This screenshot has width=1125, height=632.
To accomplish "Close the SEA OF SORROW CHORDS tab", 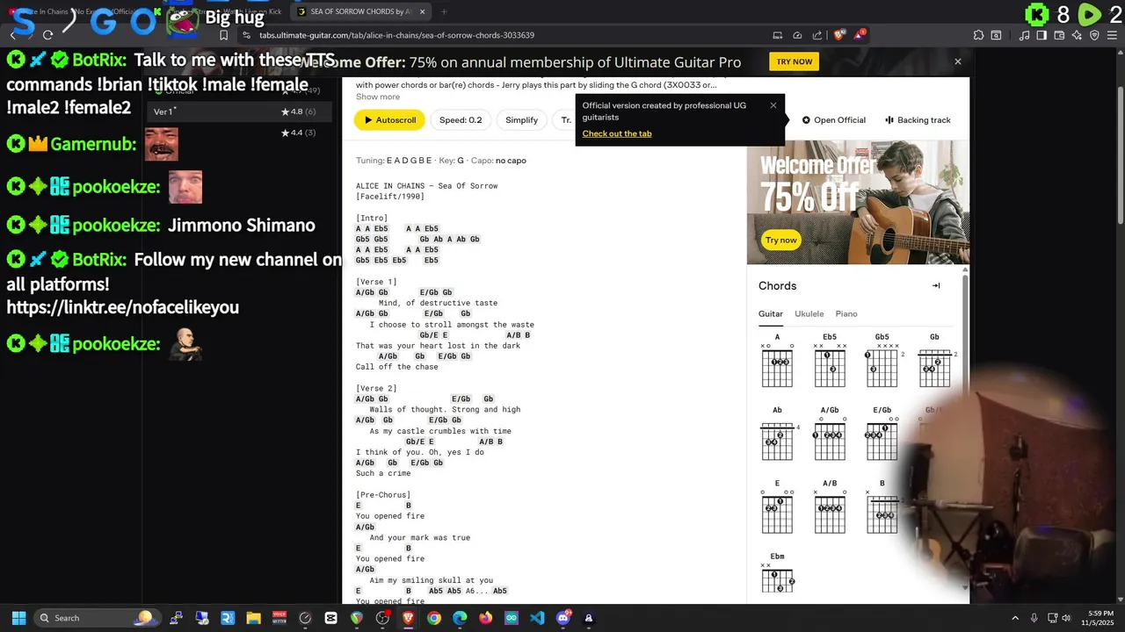I will click(x=422, y=11).
